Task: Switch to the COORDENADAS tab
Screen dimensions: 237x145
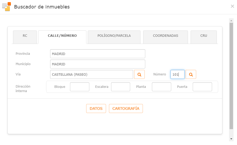Action: click(165, 37)
